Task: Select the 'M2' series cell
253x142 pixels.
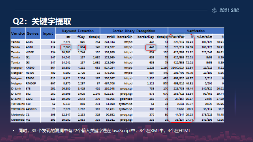Action: tap(28, 120)
